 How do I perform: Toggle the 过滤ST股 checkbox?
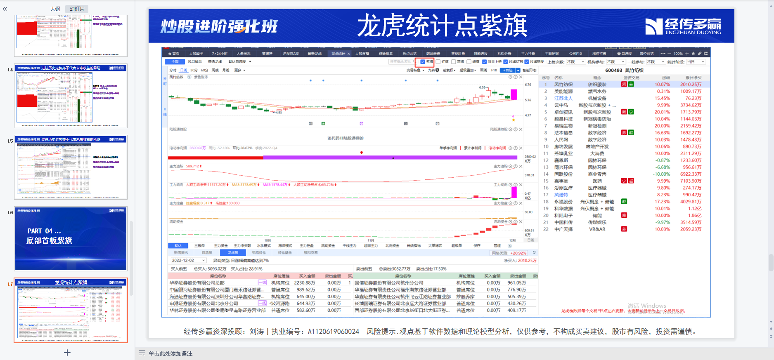[x=506, y=62]
